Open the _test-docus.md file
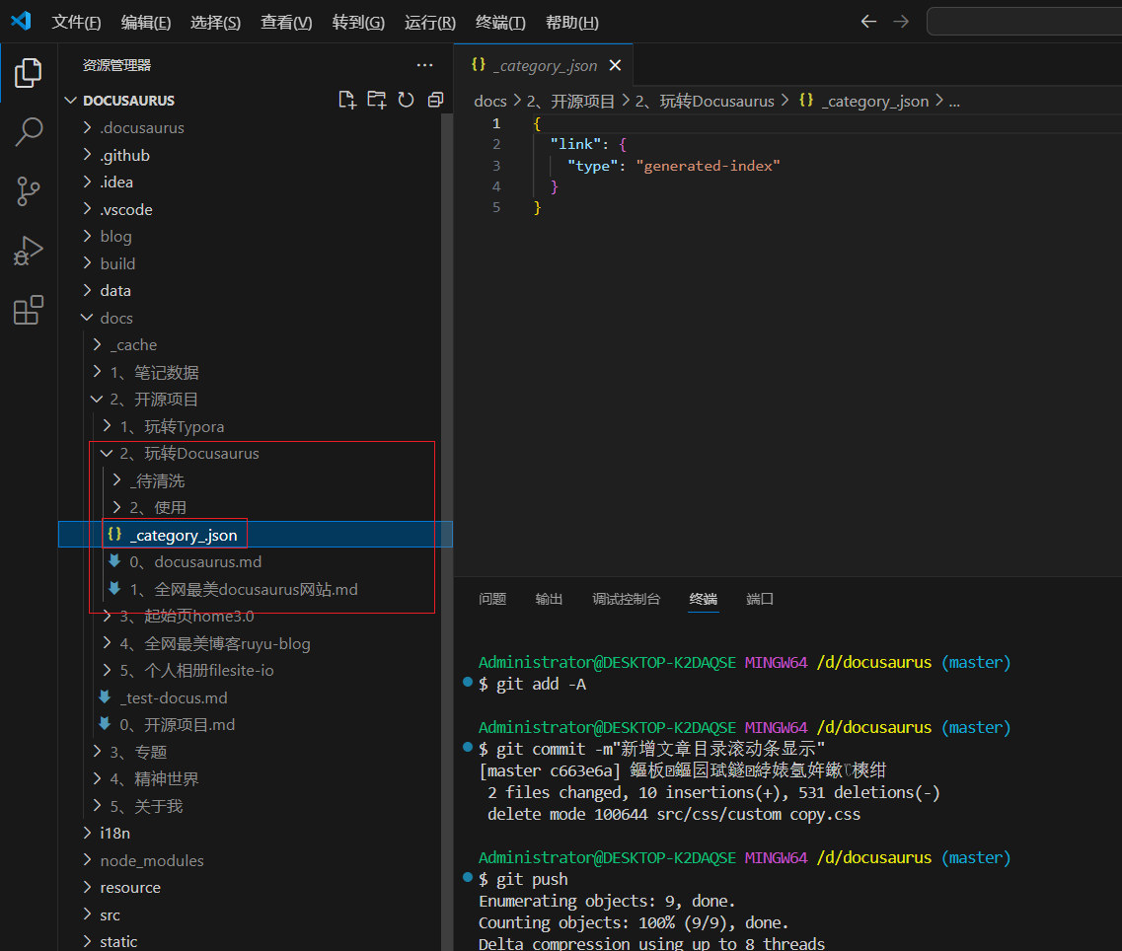This screenshot has height=951, width=1122. [x=174, y=697]
